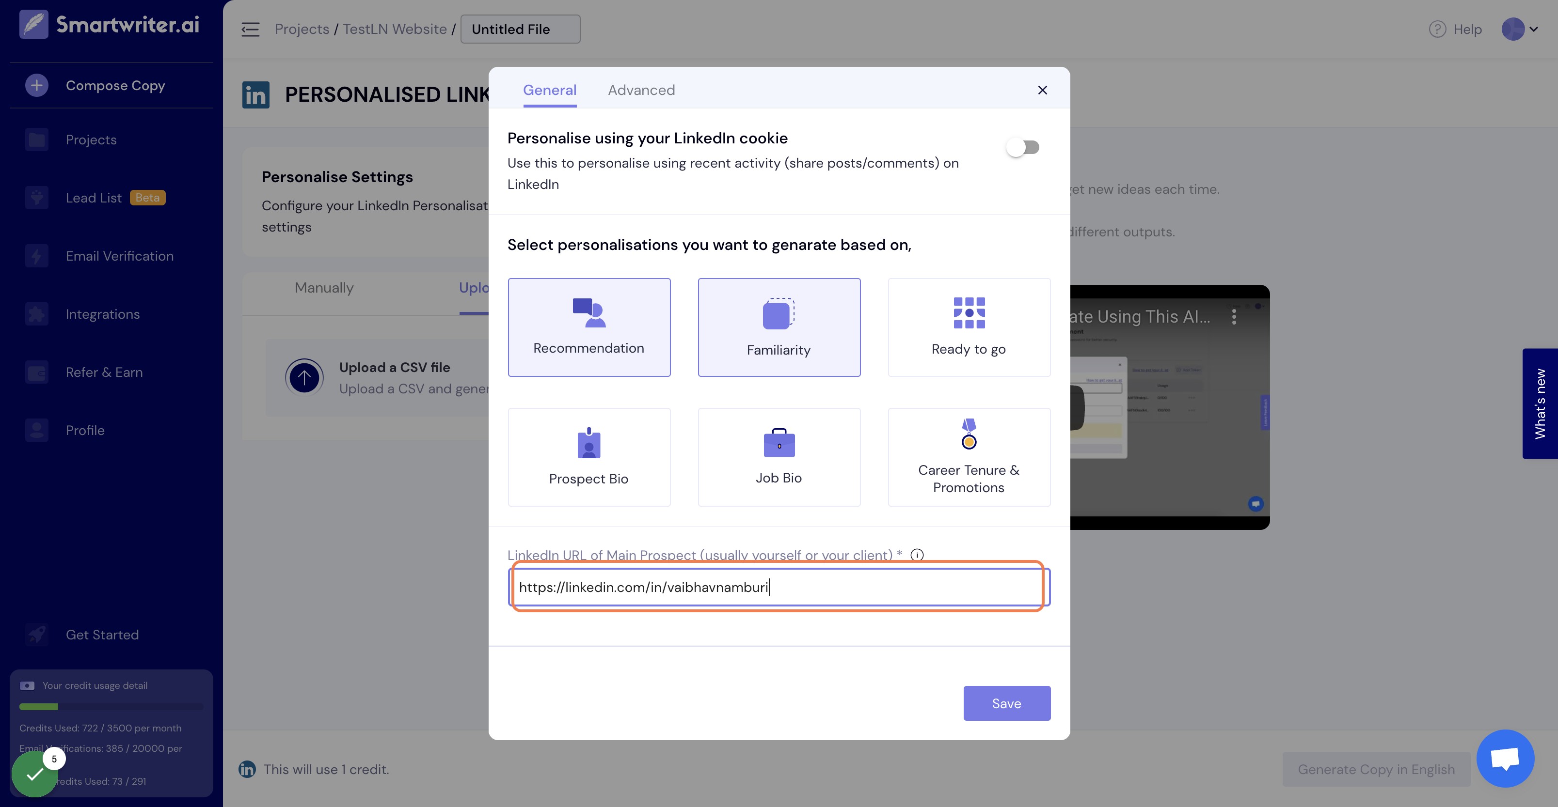
Task: Click the Help question mark icon
Action: pos(1437,29)
